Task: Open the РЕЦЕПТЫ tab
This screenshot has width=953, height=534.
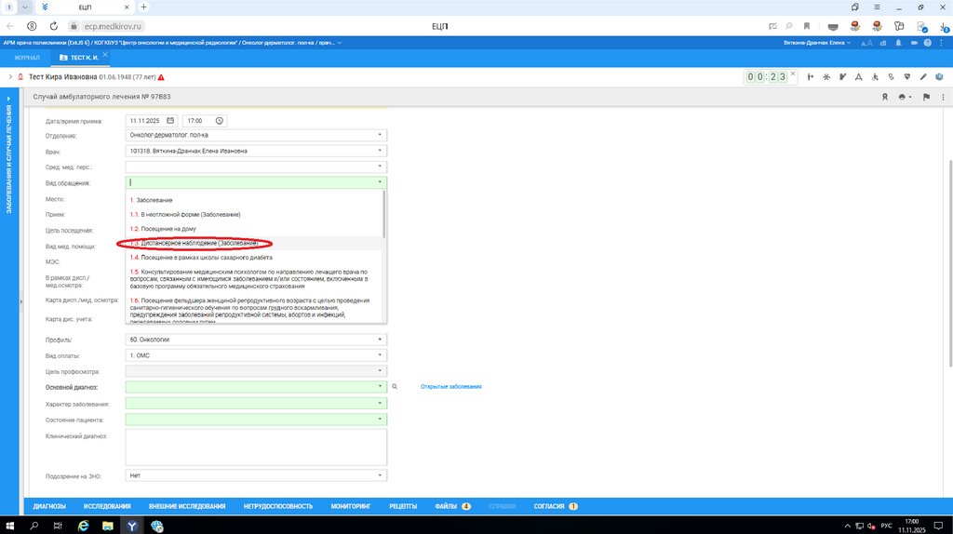Action: pos(403,506)
